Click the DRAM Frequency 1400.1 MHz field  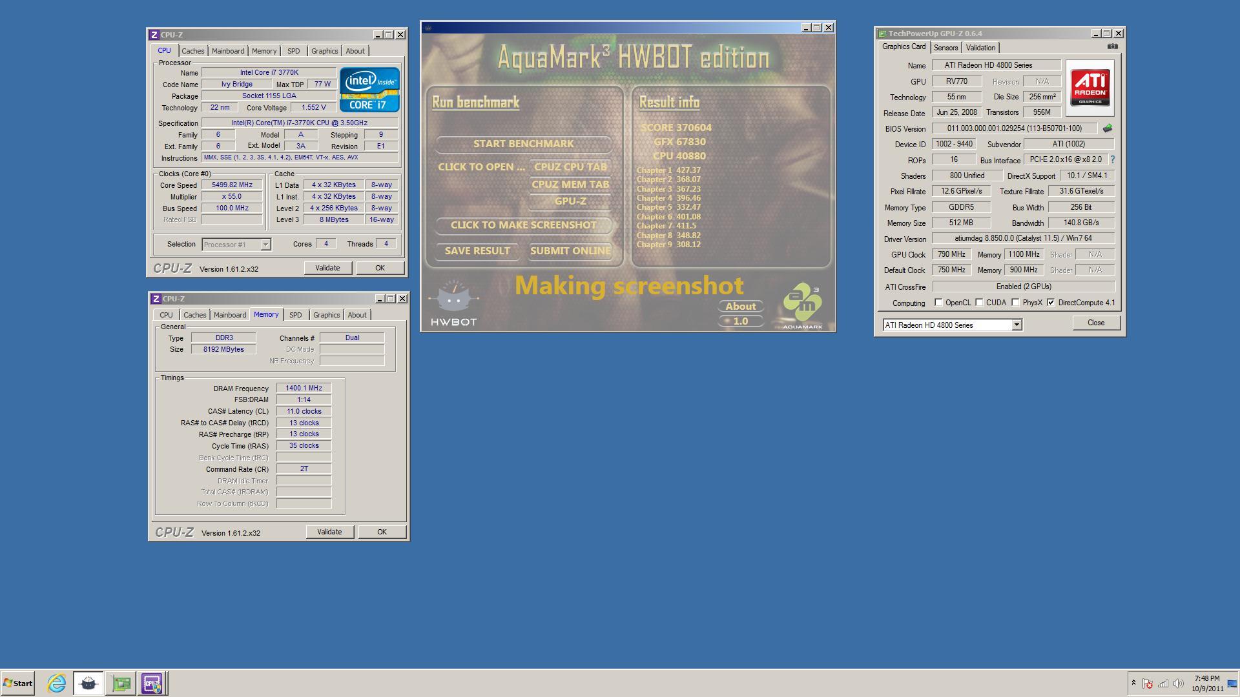click(x=304, y=389)
